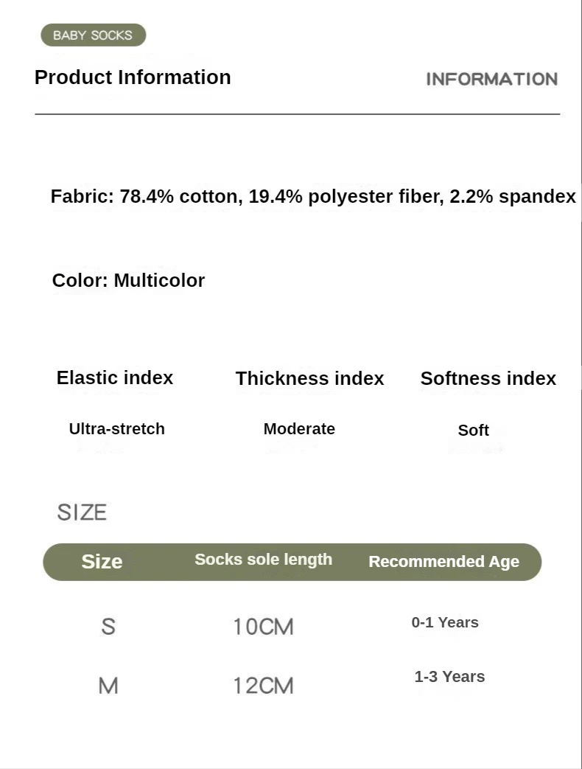This screenshot has width=582, height=769.
Task: Click the Size column header
Action: pyautogui.click(x=102, y=562)
